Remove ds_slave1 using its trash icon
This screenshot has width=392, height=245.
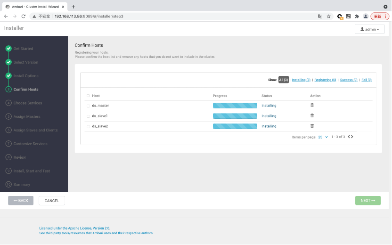coord(312,116)
